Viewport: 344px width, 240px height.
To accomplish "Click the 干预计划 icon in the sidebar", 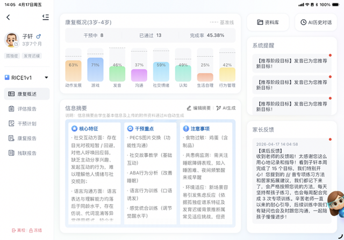I will click(12, 123).
